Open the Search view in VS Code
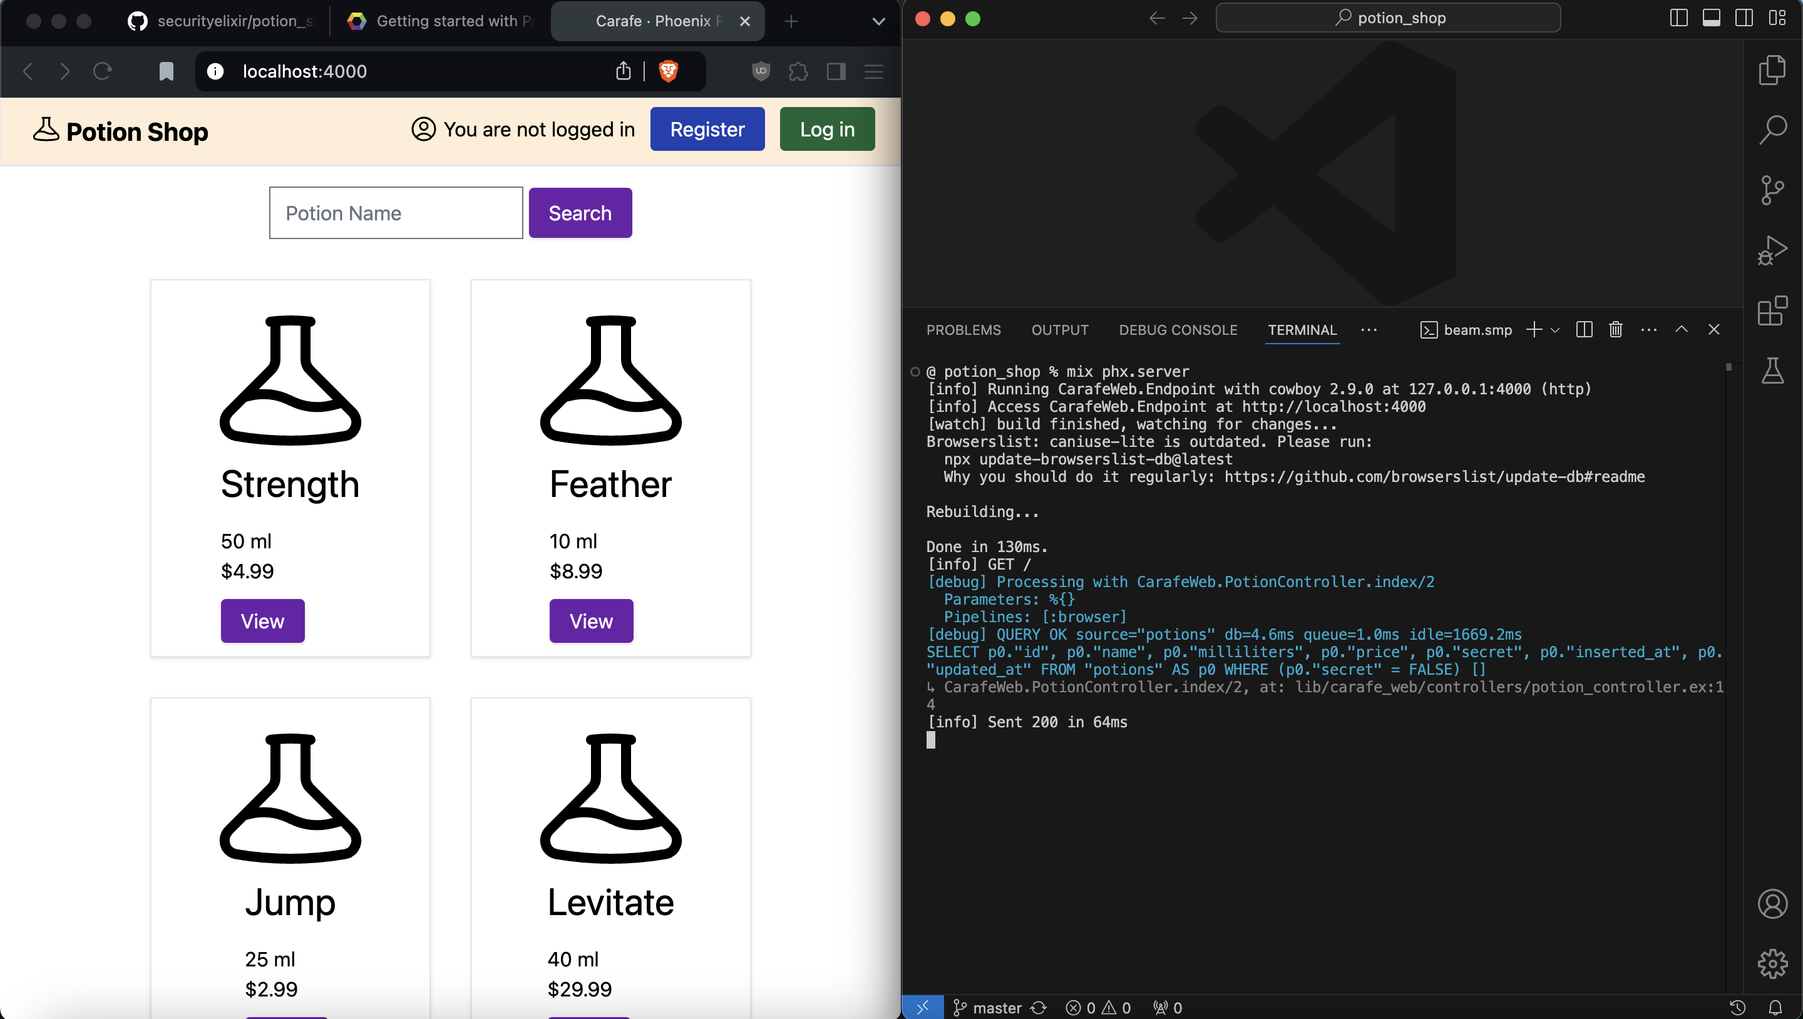The image size is (1803, 1019). tap(1772, 130)
